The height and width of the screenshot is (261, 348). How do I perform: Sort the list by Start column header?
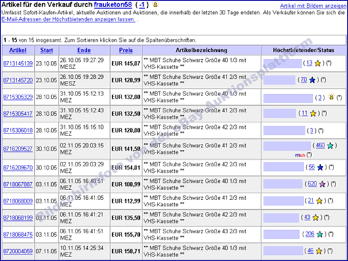coord(47,50)
